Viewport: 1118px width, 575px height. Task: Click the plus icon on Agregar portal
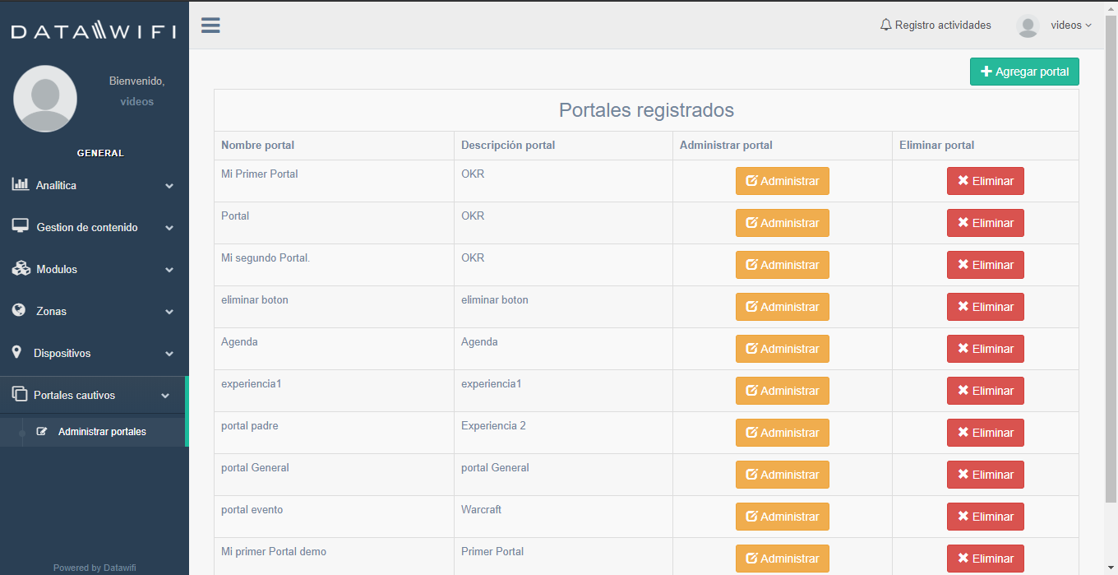tap(986, 72)
